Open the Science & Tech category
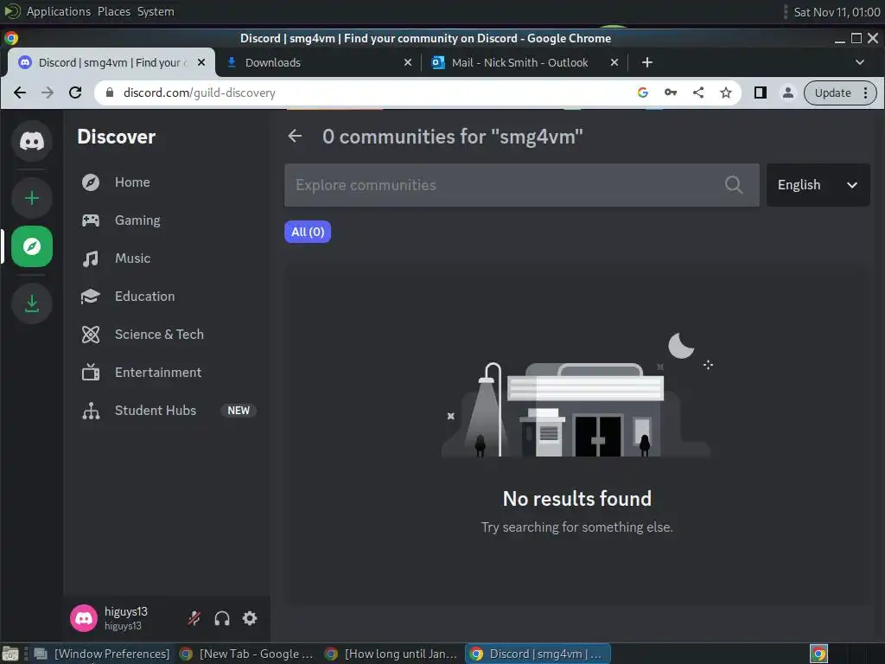The image size is (885, 664). [167, 335]
